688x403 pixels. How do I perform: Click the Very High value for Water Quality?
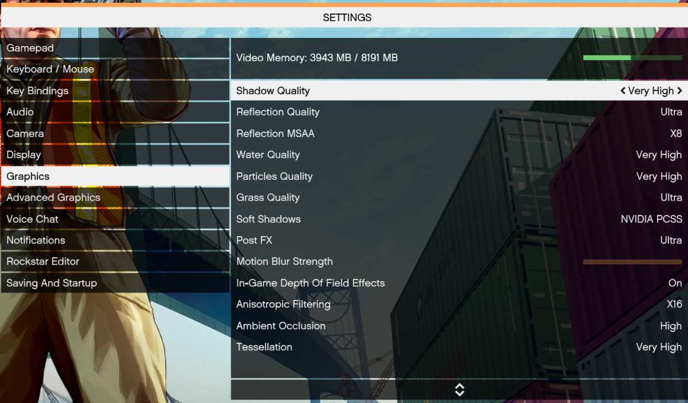pyautogui.click(x=659, y=155)
